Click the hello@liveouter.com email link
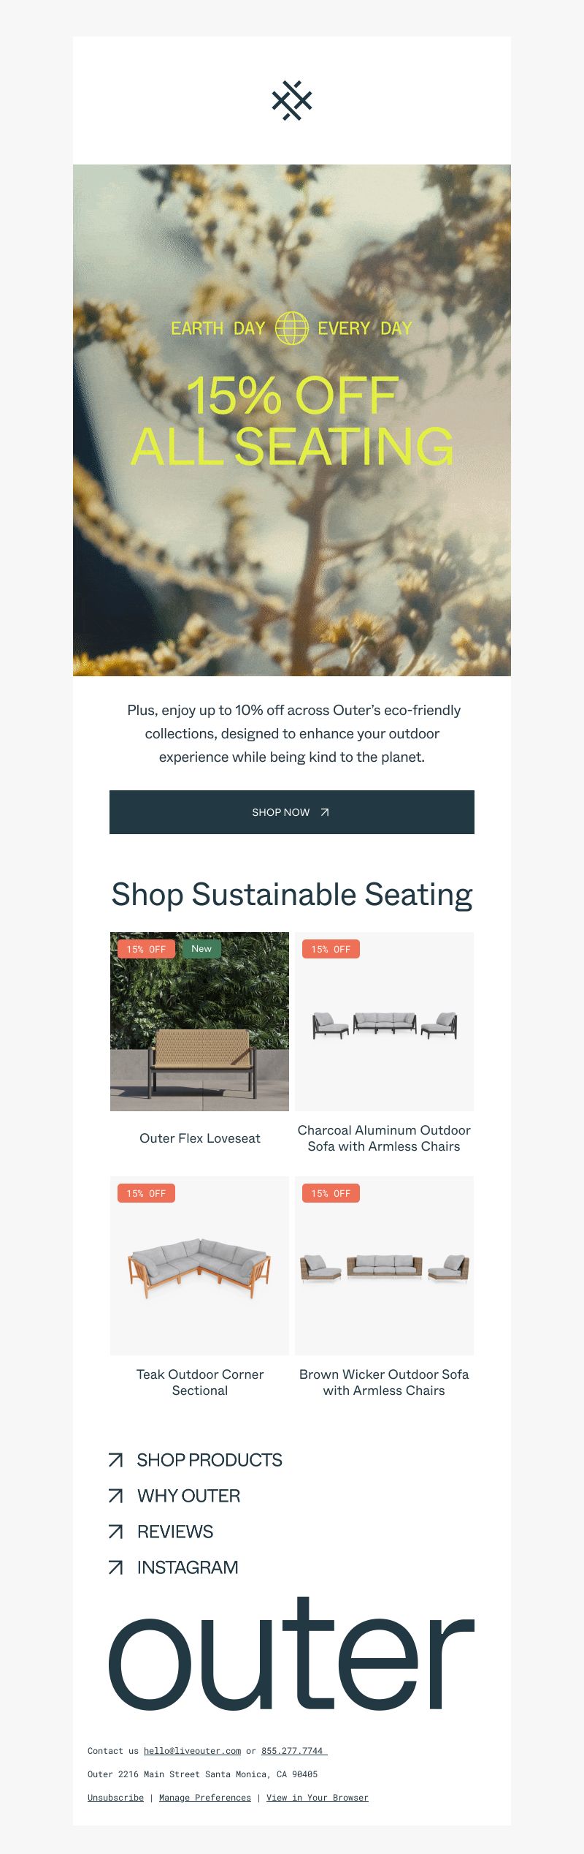The height and width of the screenshot is (1854, 584). [x=192, y=1751]
